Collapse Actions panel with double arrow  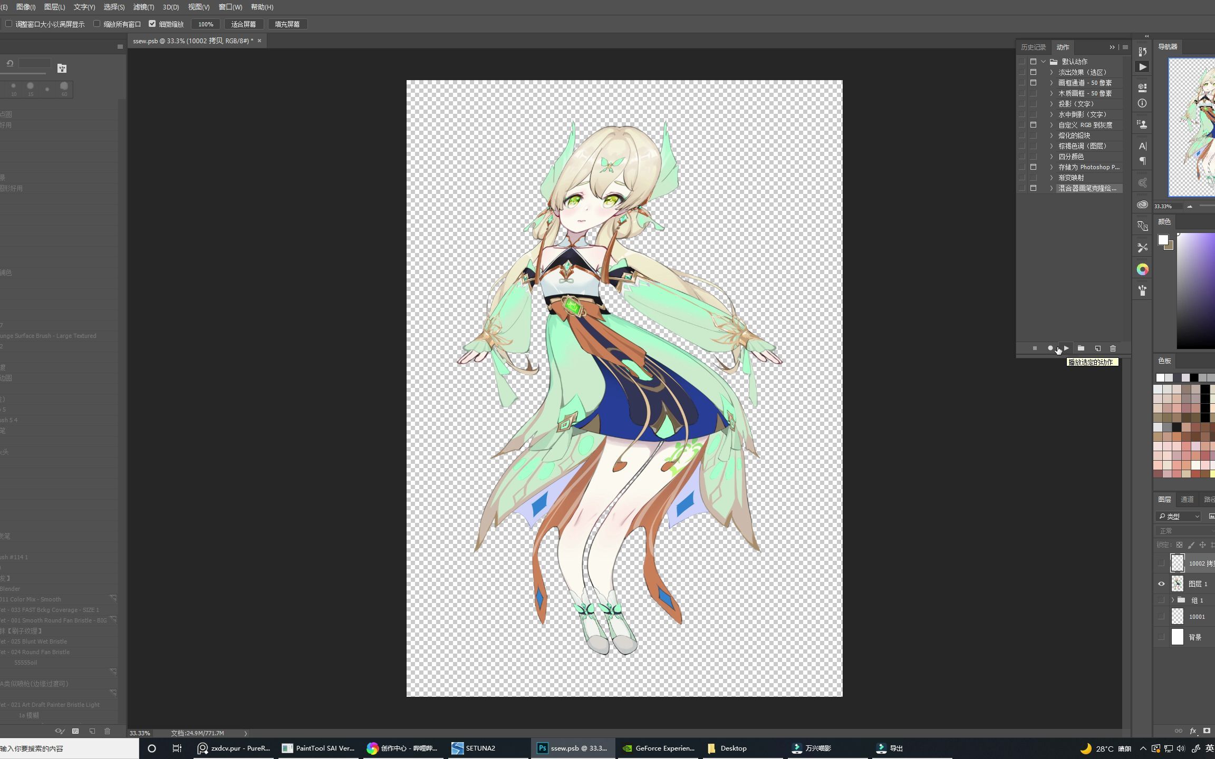coord(1112,47)
